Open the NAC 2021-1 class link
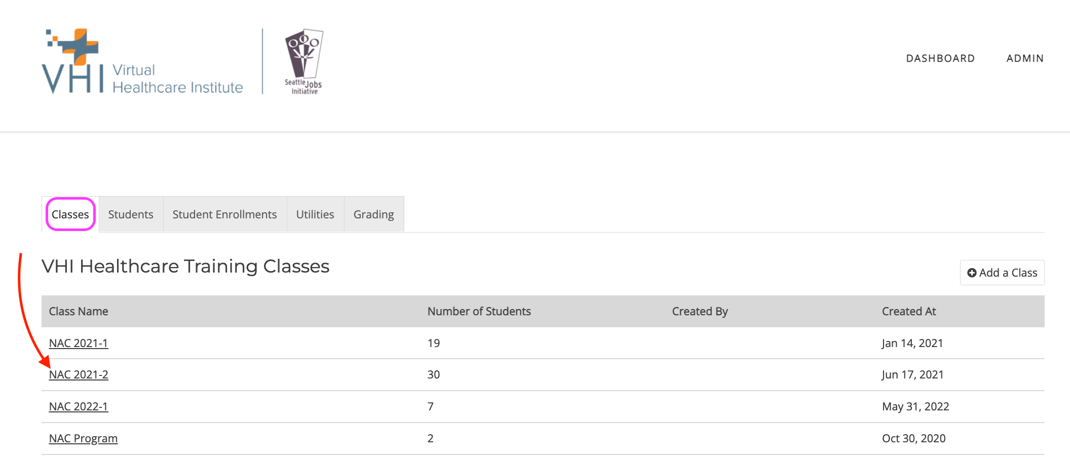 pos(79,343)
